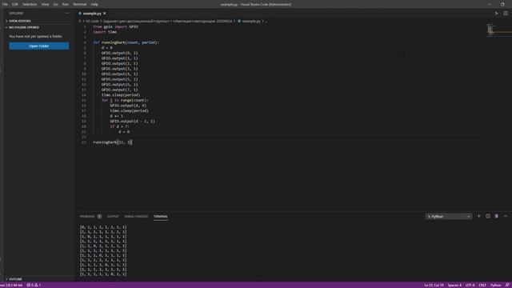Click the VS code breadcrumb segment

point(92,21)
